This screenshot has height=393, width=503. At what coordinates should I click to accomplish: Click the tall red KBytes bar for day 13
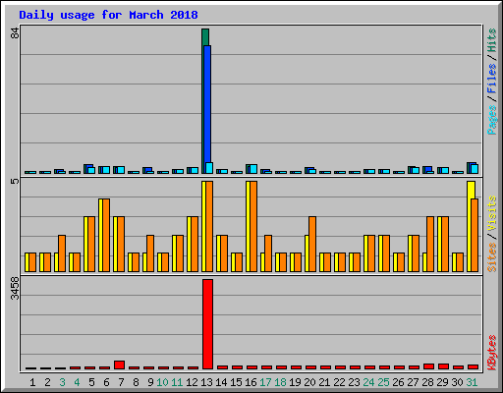207,324
